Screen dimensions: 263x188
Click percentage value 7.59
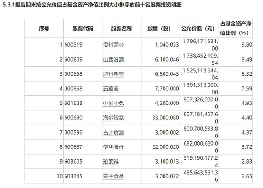[247, 89]
